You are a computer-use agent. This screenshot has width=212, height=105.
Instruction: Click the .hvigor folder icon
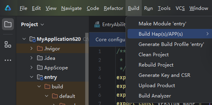[x=40, y=48]
